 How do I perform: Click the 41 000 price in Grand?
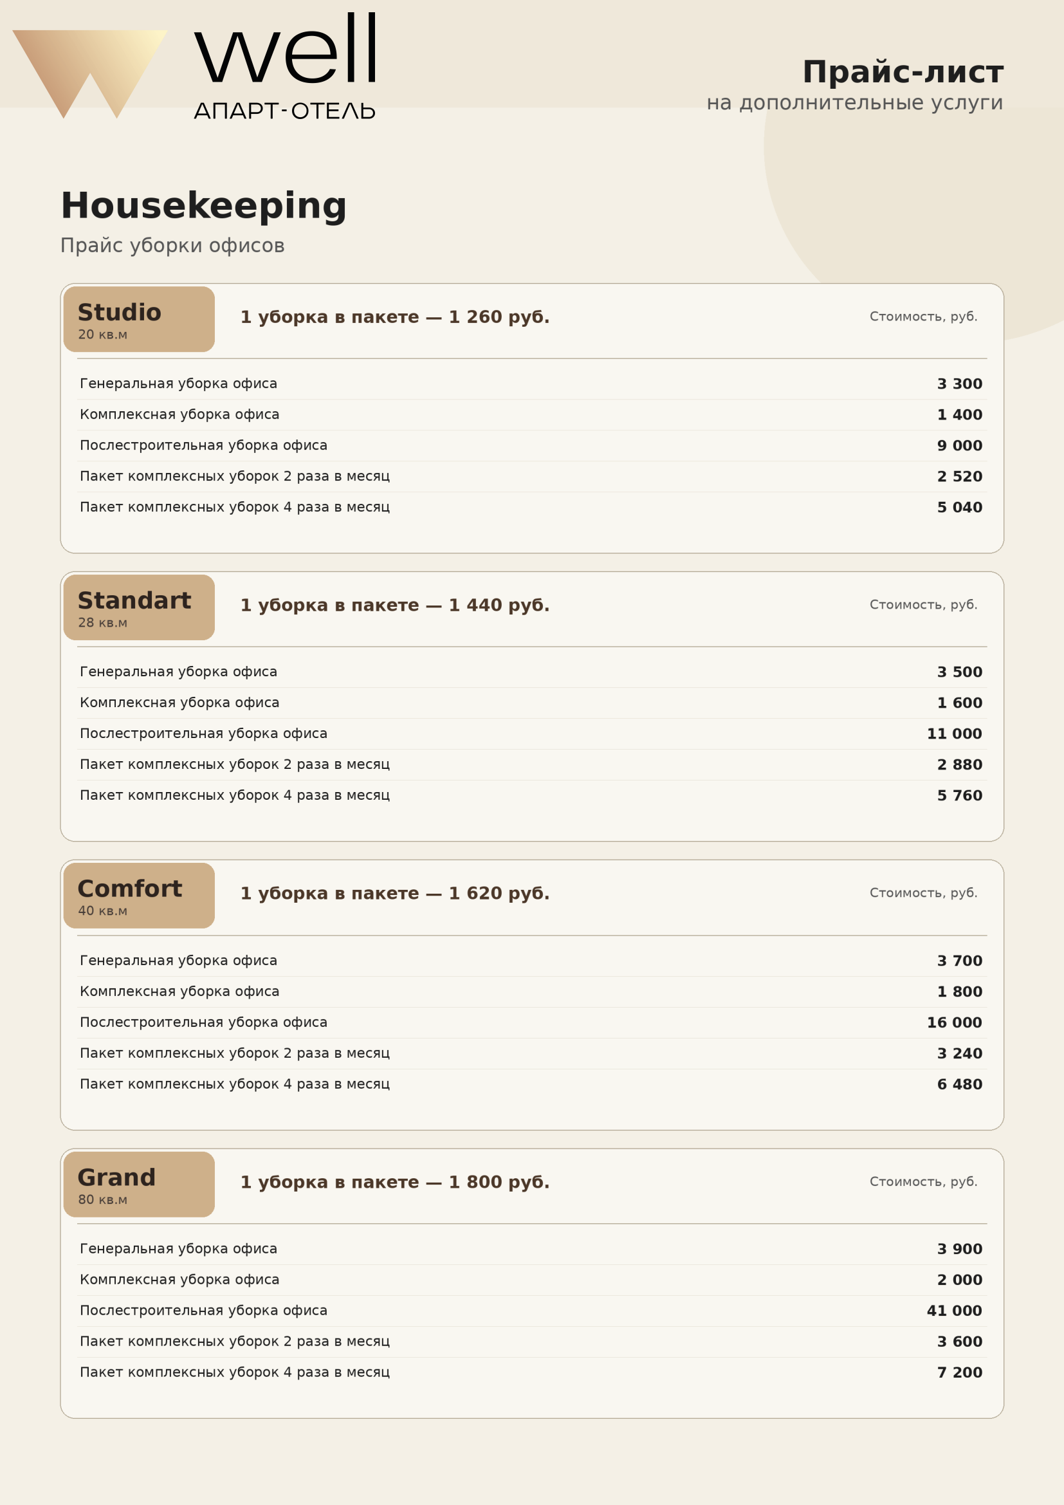pyautogui.click(x=954, y=1311)
